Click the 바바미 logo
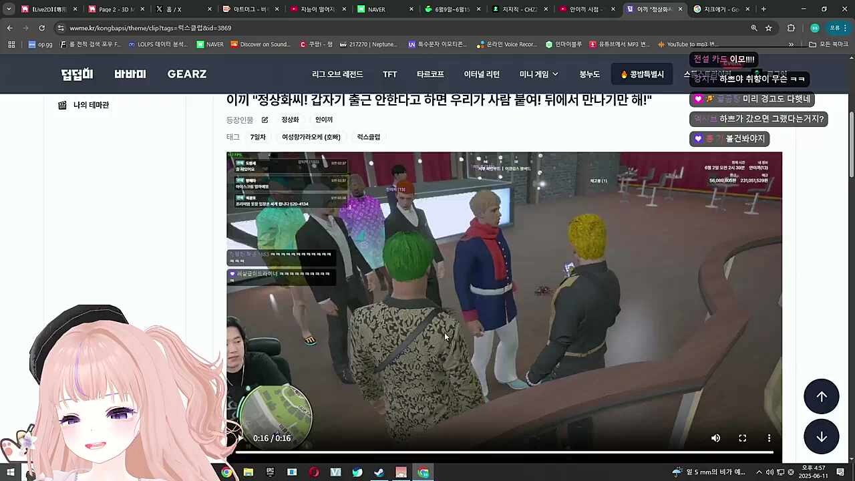Image resolution: width=855 pixels, height=481 pixels. (x=130, y=74)
